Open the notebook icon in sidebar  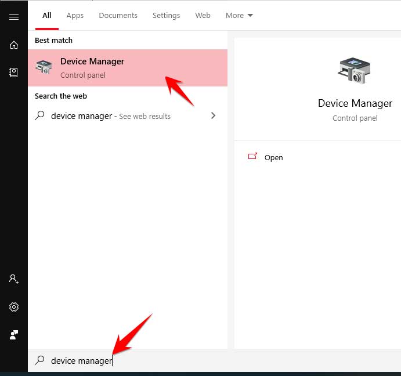tap(13, 73)
